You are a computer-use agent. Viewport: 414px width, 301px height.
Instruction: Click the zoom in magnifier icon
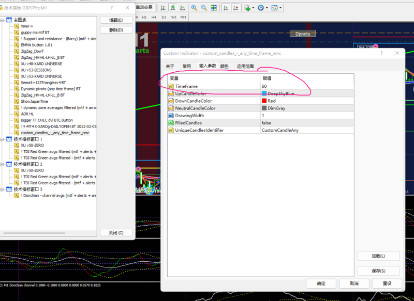194,8
